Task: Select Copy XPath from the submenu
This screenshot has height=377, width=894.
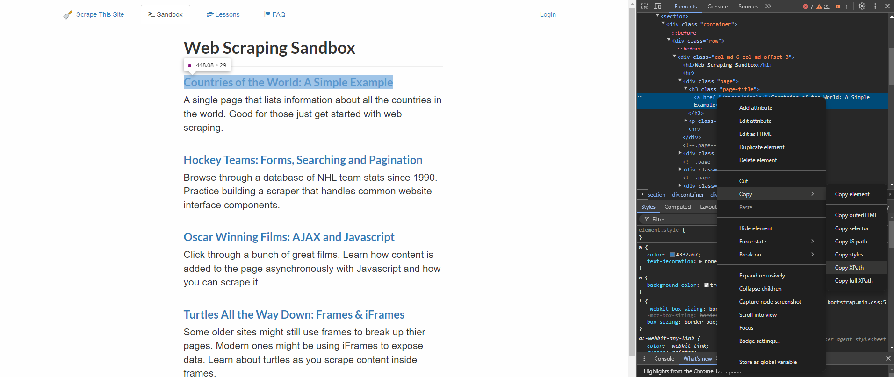Action: tap(849, 267)
